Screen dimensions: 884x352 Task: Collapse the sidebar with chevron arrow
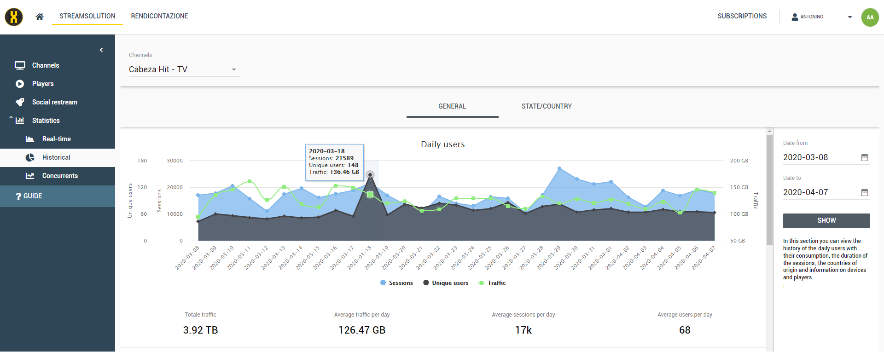click(101, 50)
